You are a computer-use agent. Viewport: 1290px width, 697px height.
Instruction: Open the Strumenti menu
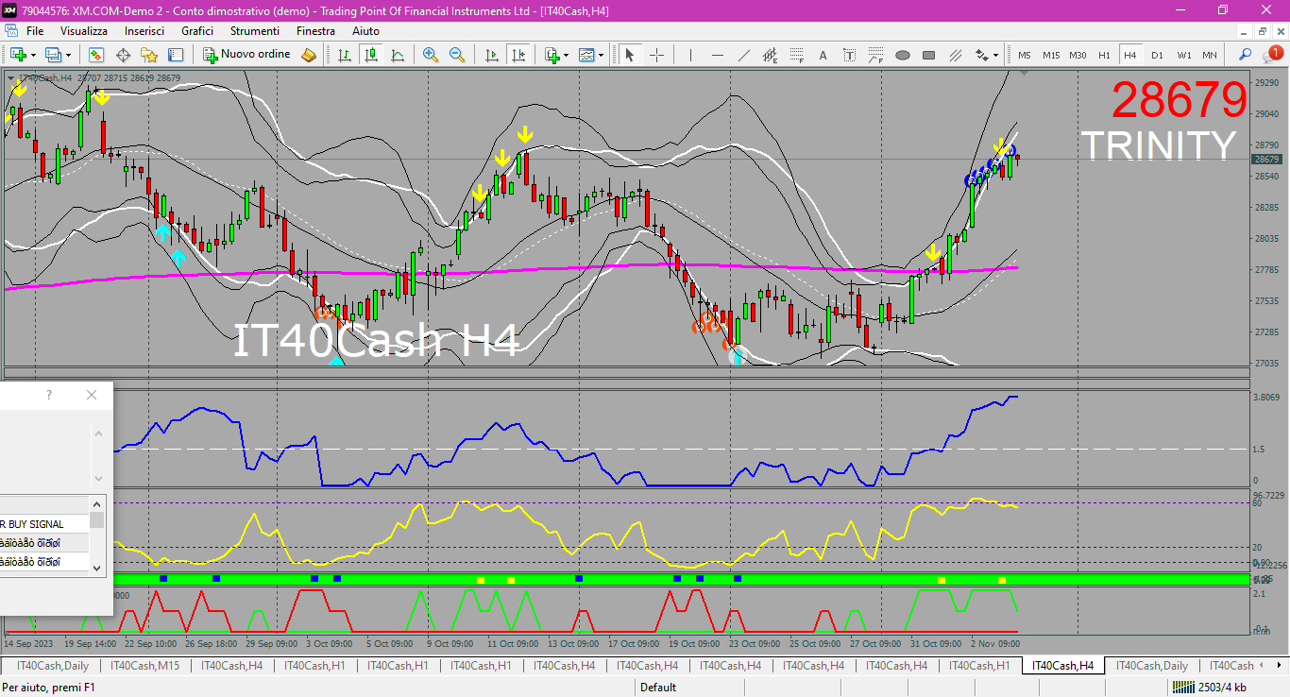pyautogui.click(x=254, y=31)
